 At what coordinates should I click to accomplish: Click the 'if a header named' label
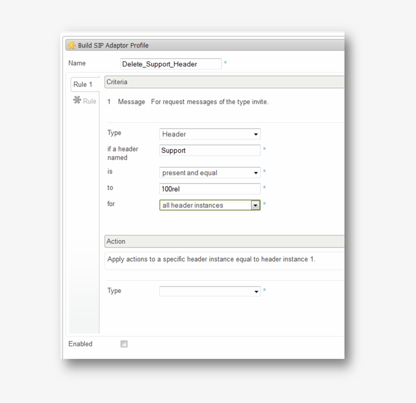(122, 153)
